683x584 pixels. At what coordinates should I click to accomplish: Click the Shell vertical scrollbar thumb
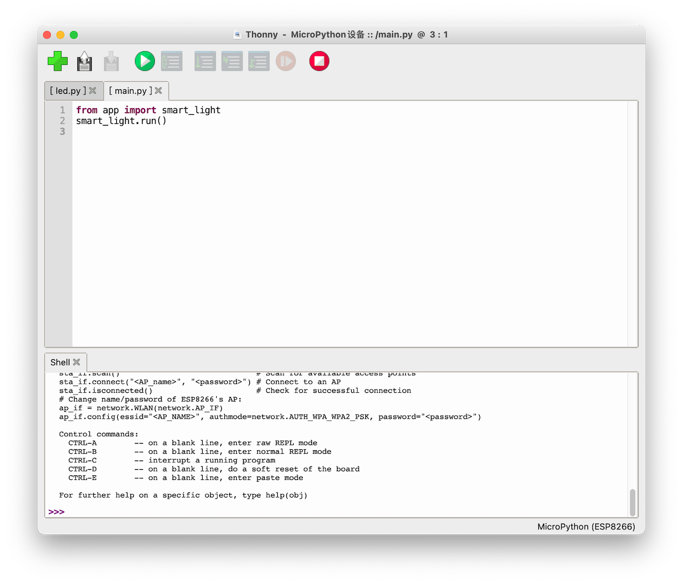point(632,502)
